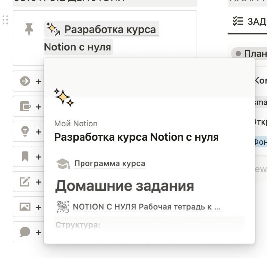267x258 pixels.
Task: Click the 'Структура:' text in preview
Action: tap(78, 225)
